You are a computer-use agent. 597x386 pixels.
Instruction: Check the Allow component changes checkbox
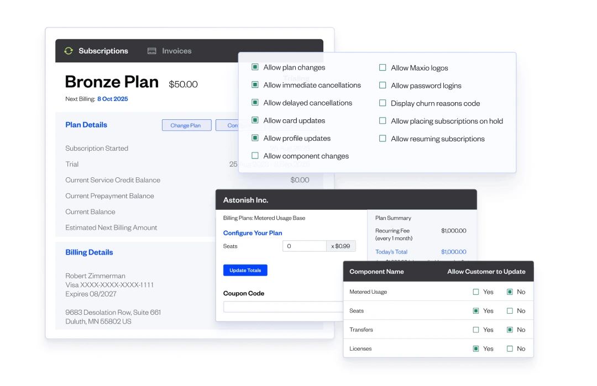[x=255, y=156]
